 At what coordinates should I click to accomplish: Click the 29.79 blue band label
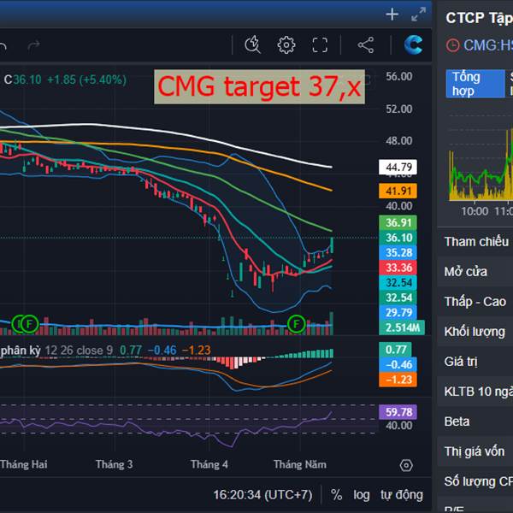click(398, 313)
